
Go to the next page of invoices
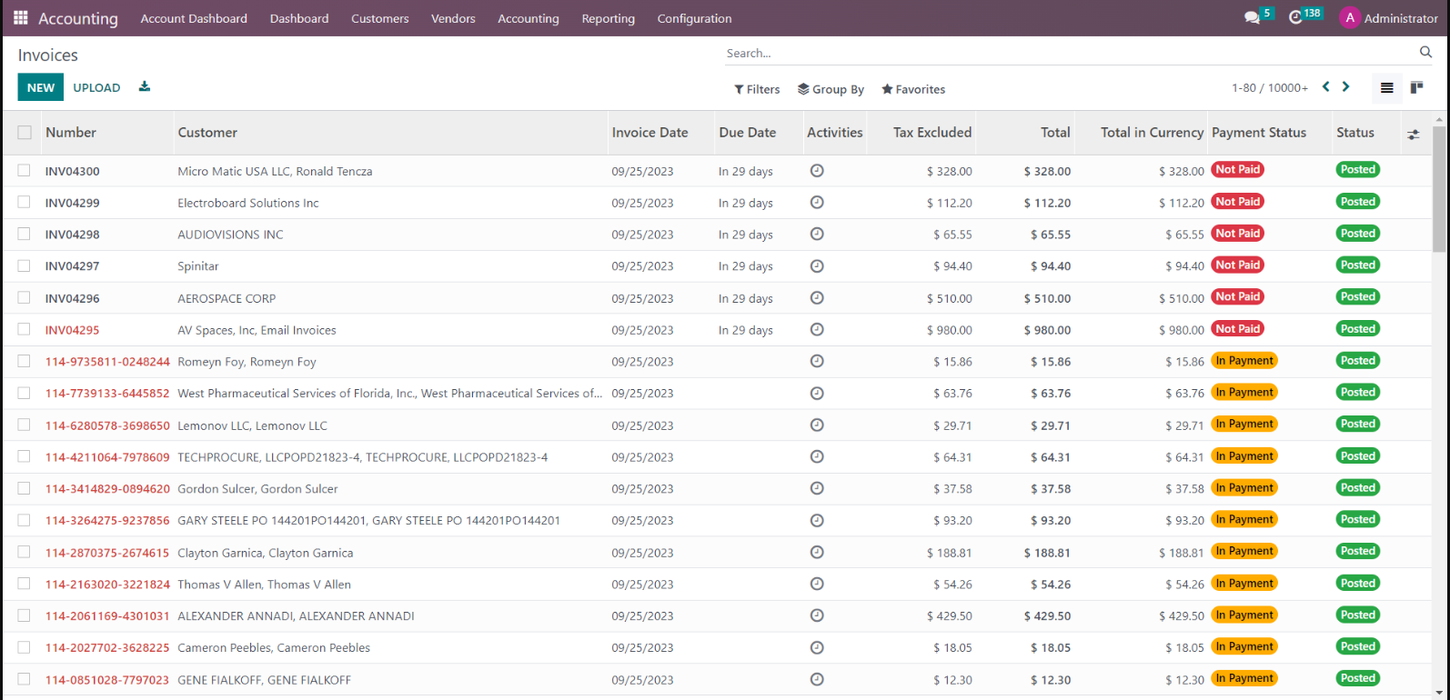point(1346,87)
